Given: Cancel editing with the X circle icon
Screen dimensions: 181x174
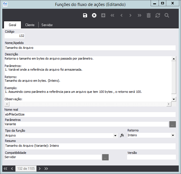Looking at the screenshot, I should coord(94,15).
